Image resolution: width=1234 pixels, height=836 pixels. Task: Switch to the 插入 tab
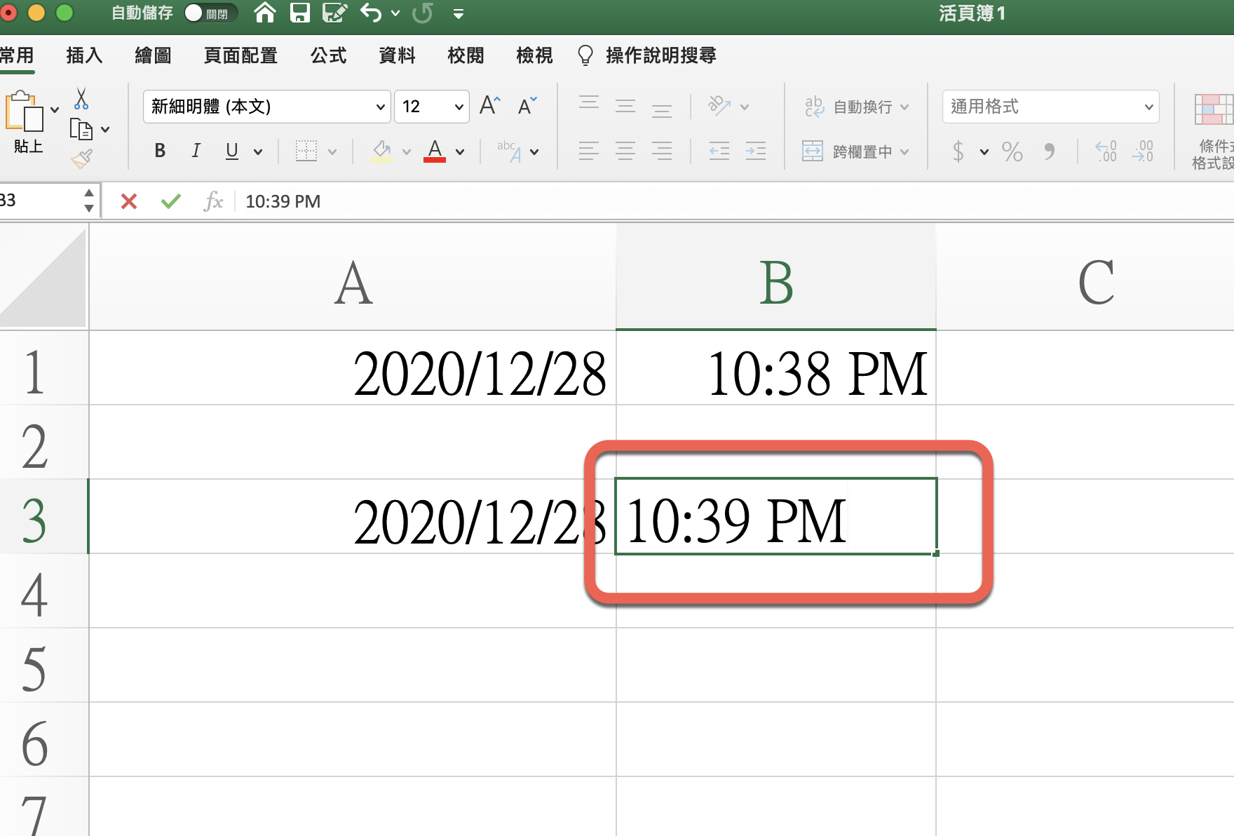[x=84, y=55]
